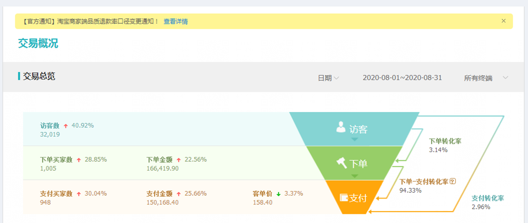Click the 下单买家数 metric label
Image resolution: width=528 pixels, height=223 pixels.
(56, 160)
